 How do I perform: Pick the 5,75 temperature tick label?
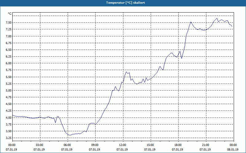click(x=9, y=70)
